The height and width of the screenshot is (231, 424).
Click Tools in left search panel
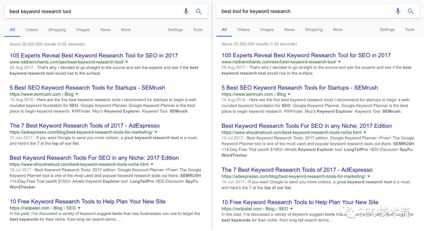198,30
